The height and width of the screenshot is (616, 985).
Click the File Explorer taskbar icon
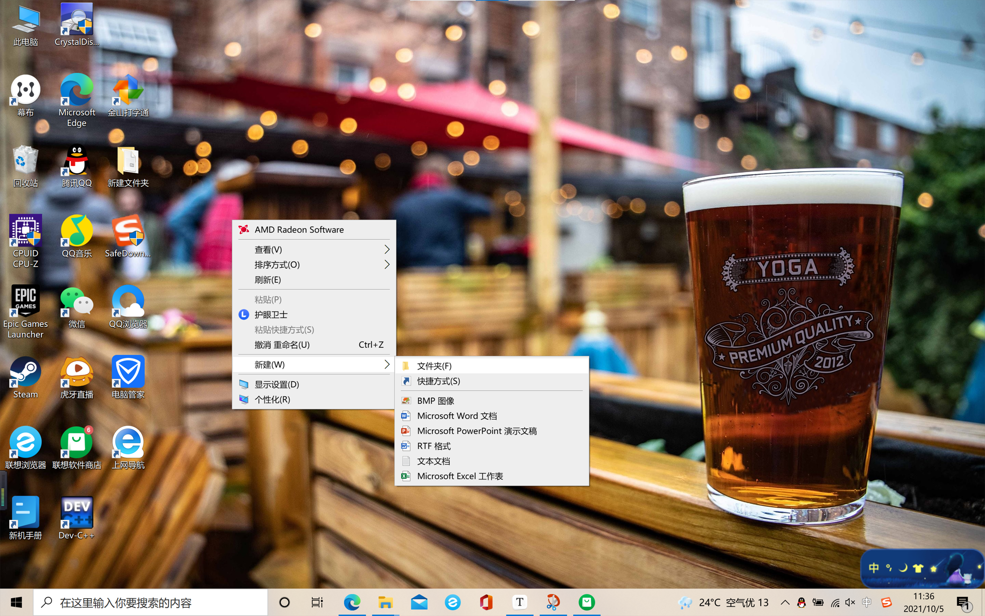(x=385, y=602)
